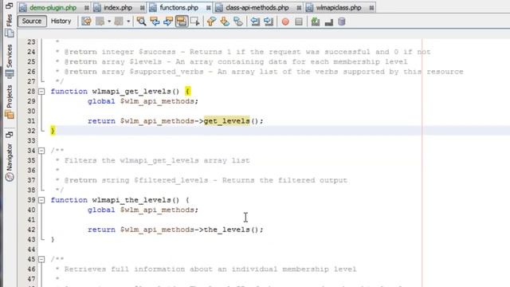Navigate back with the Back toolbar icon
This screenshot has height=287, width=510.
[100, 22]
